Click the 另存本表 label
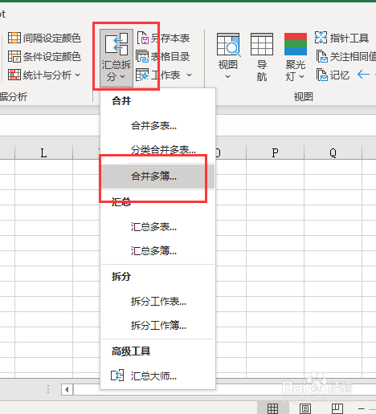Viewport: 376px width, 414px height. point(170,38)
